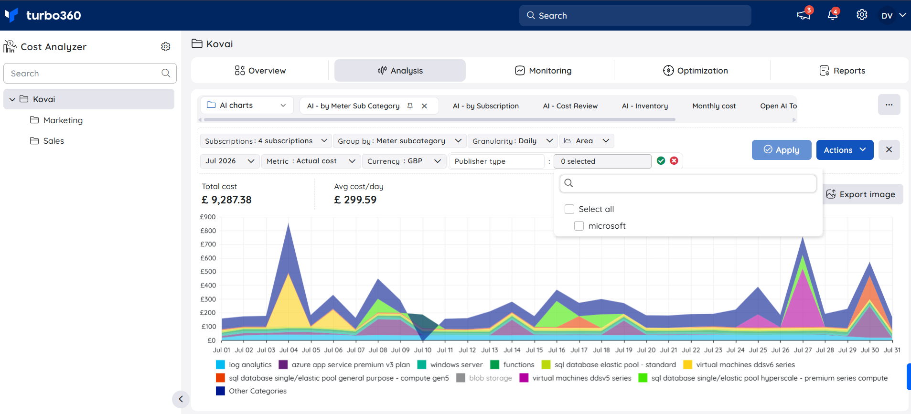The width and height of the screenshot is (911, 414).
Task: Open the notifications bell icon
Action: (833, 15)
